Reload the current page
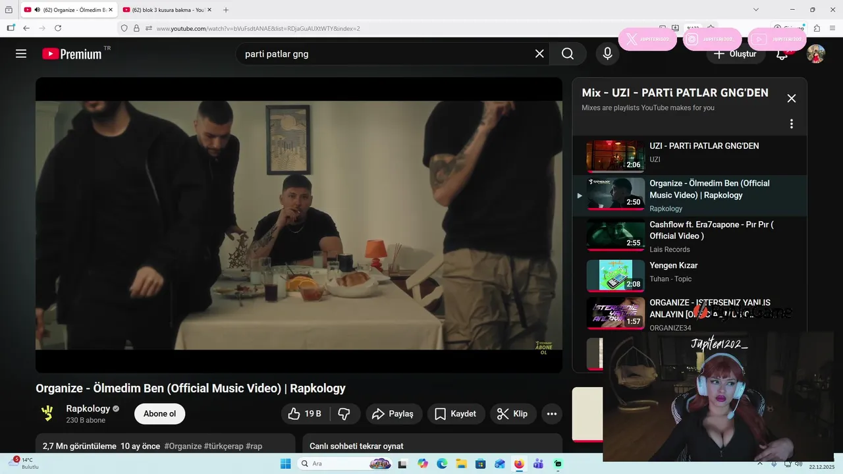 [x=58, y=28]
